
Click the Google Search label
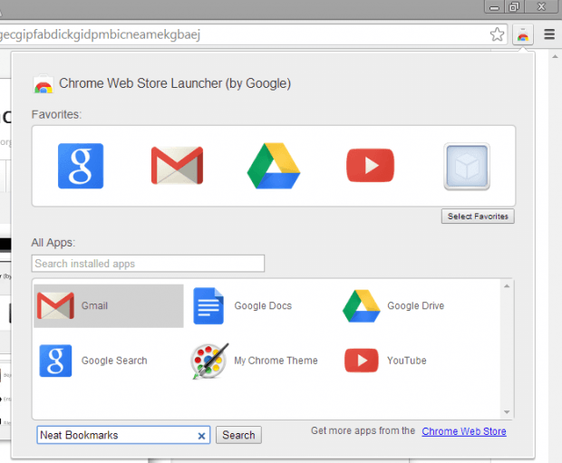tap(114, 361)
